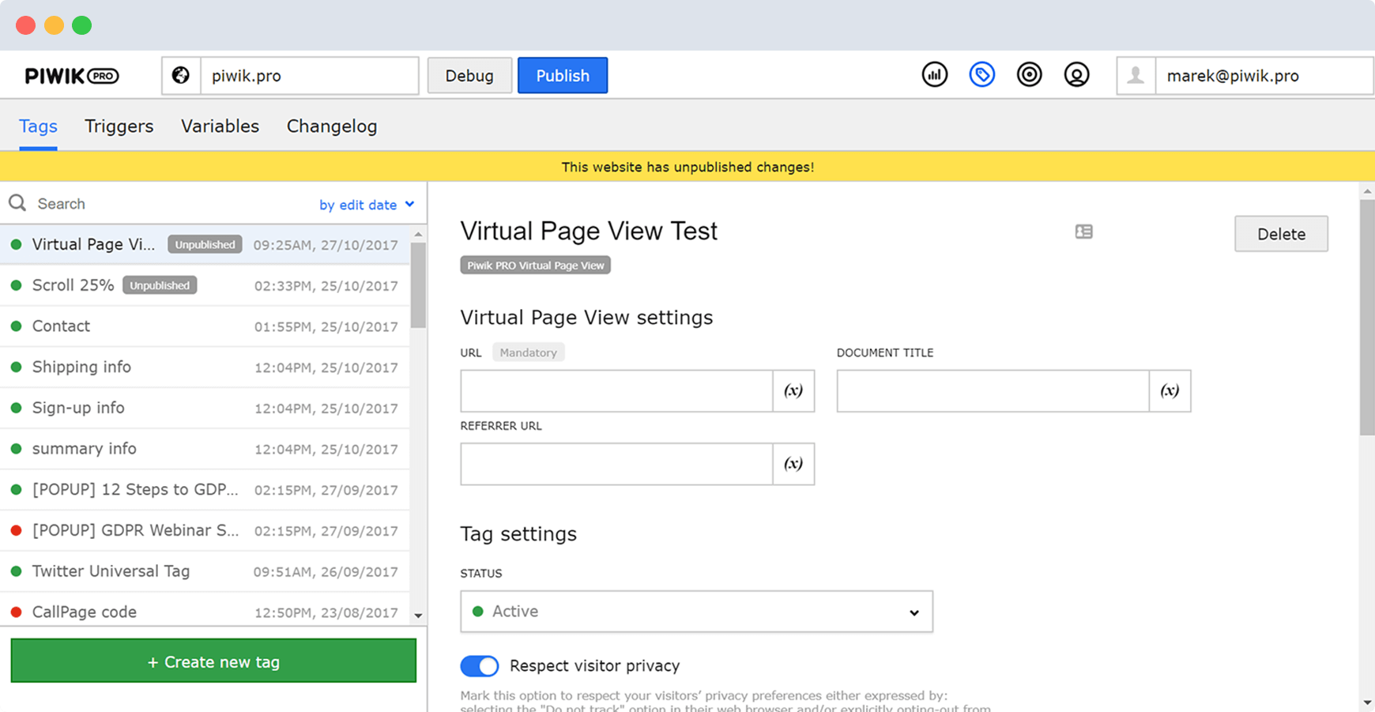Screen dimensions: 1375x712
Task: Insert variable into URL field via (x)
Action: (793, 390)
